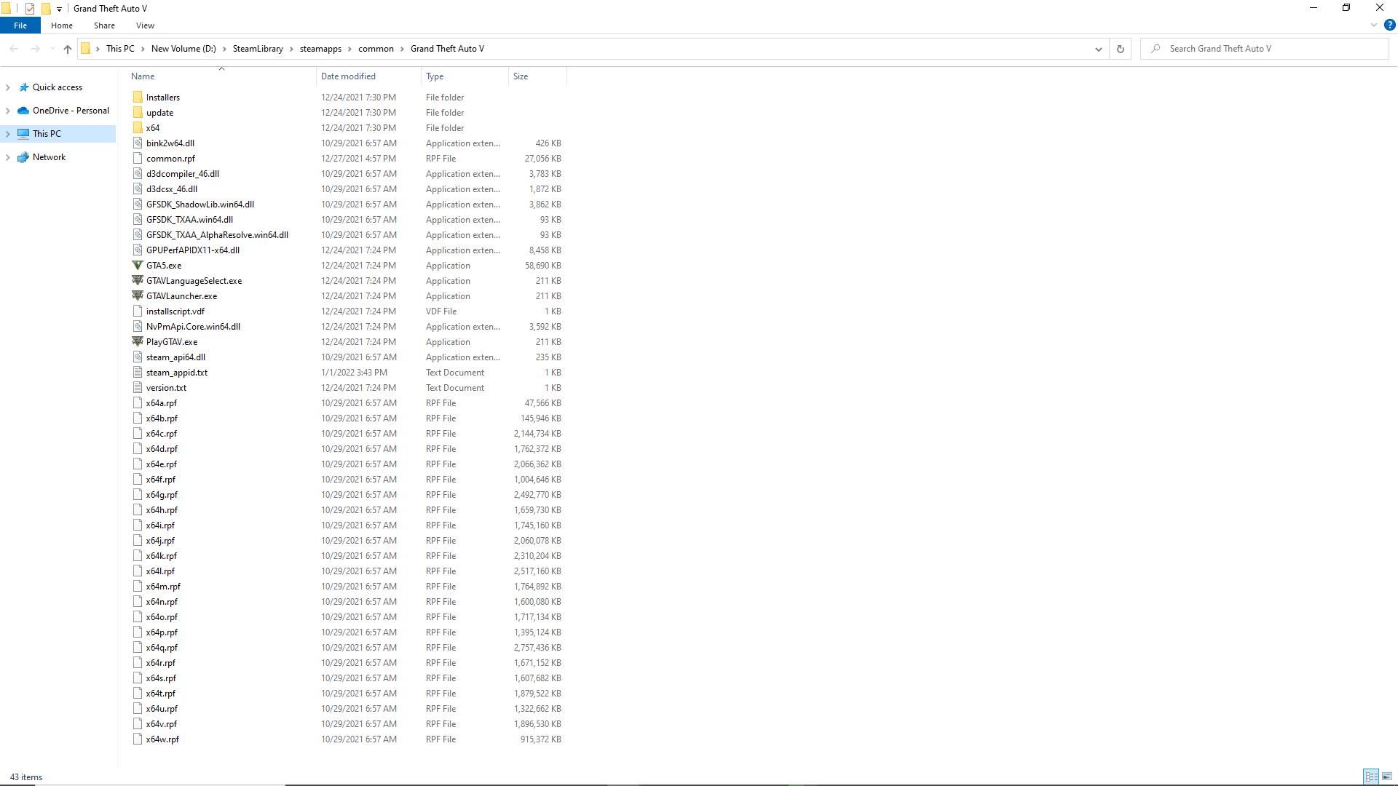Viewport: 1398px width, 786px height.
Task: Open the Home ribbon tab
Action: click(x=62, y=25)
